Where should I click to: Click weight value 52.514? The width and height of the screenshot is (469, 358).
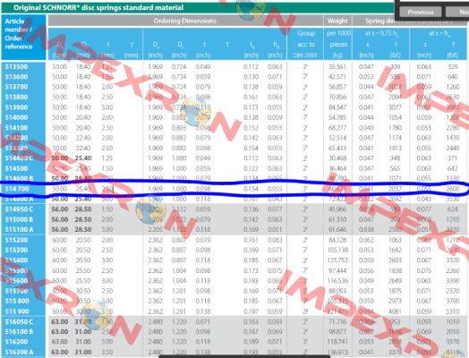[x=337, y=138]
